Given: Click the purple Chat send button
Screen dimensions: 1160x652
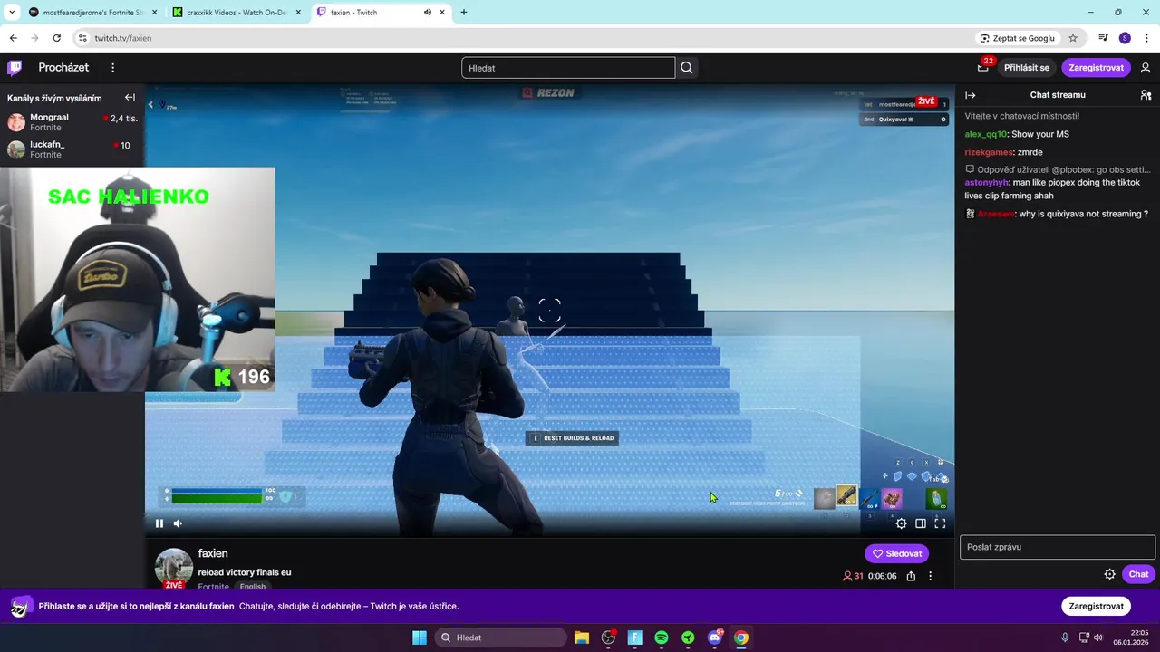Looking at the screenshot, I should click(1138, 574).
